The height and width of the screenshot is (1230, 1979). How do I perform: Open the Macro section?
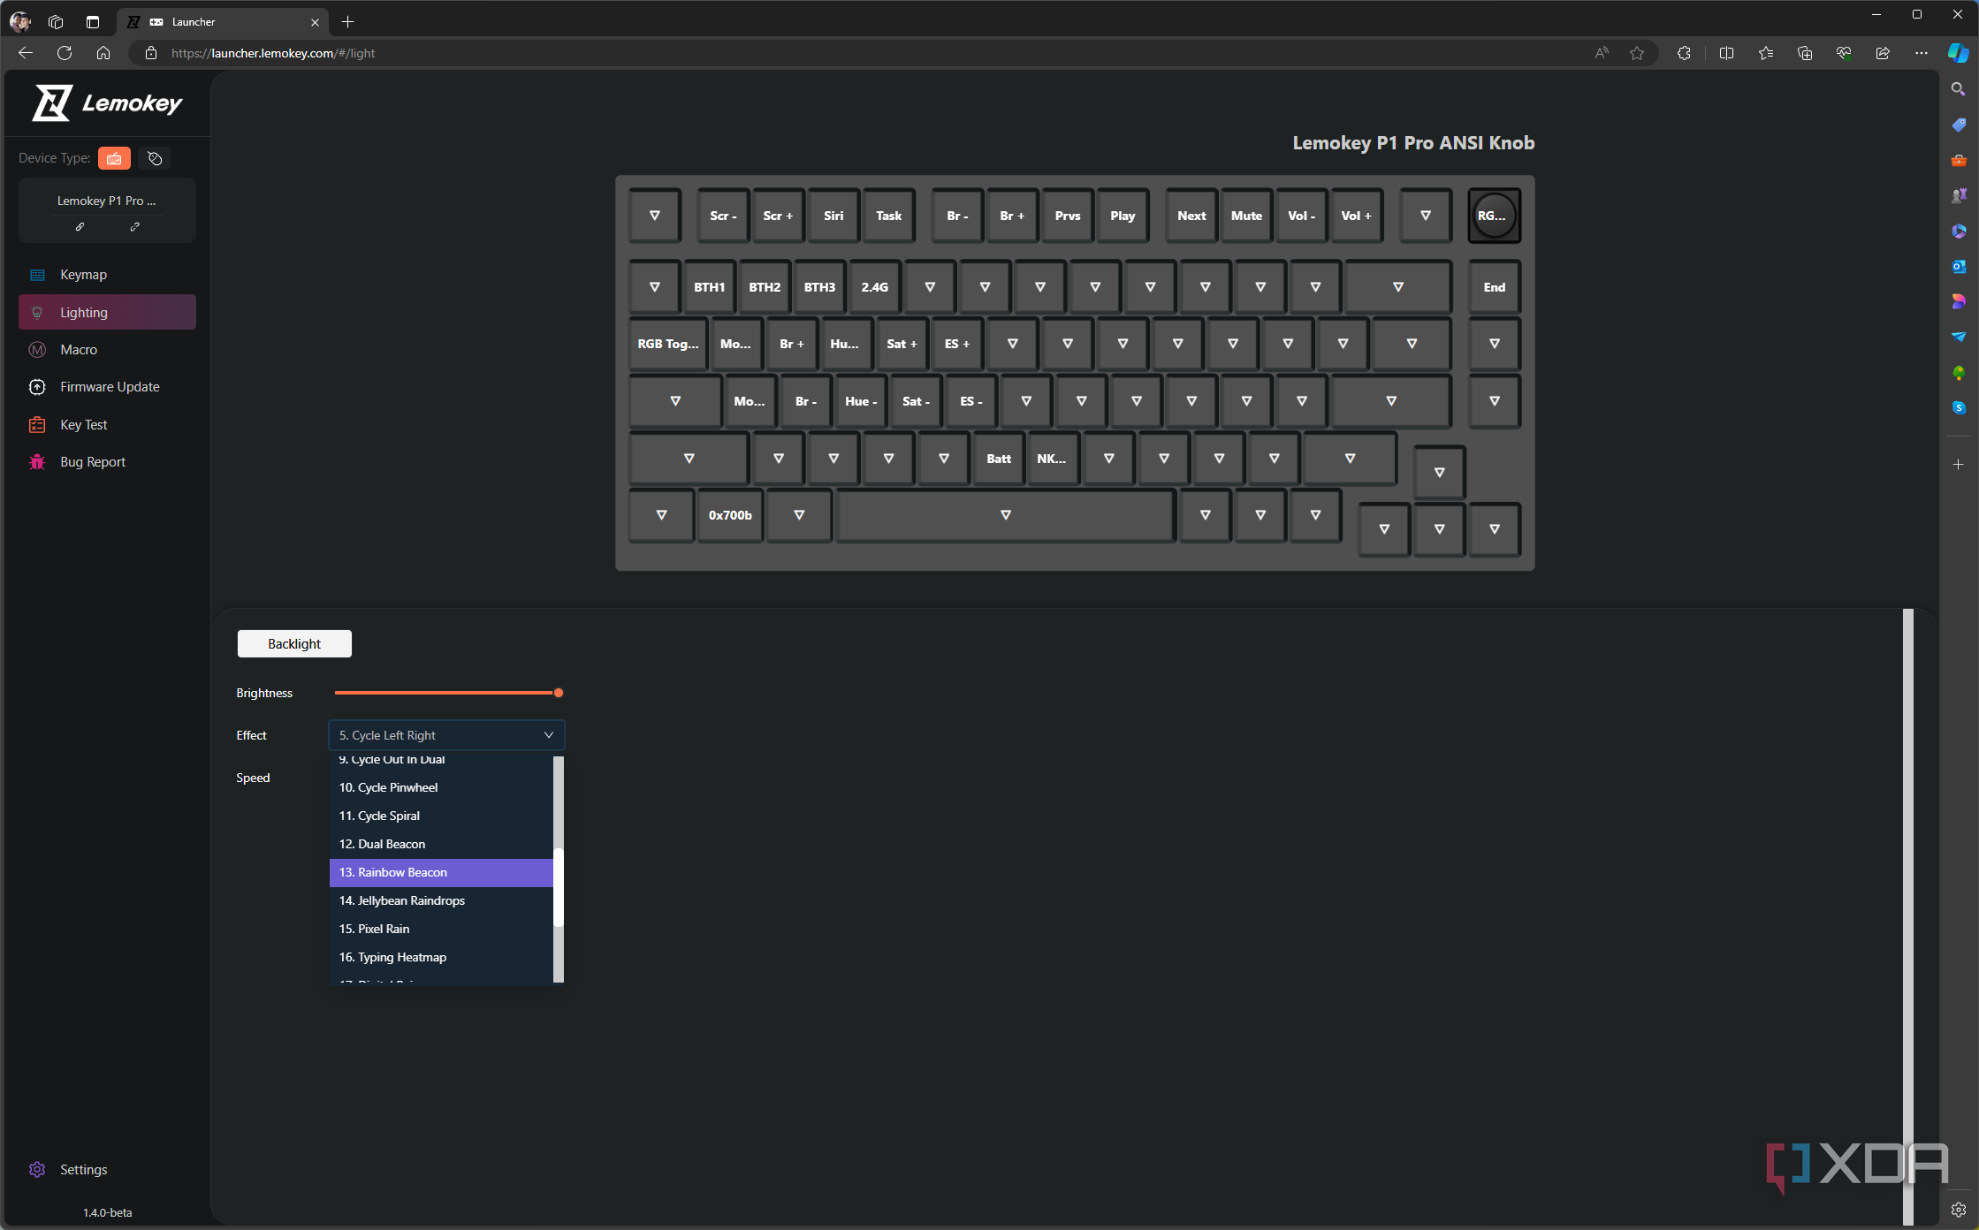[x=79, y=350]
